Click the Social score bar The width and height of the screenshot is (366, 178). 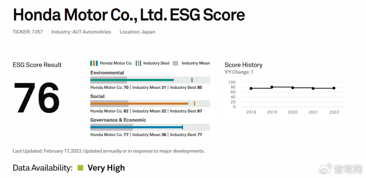[x=150, y=104]
